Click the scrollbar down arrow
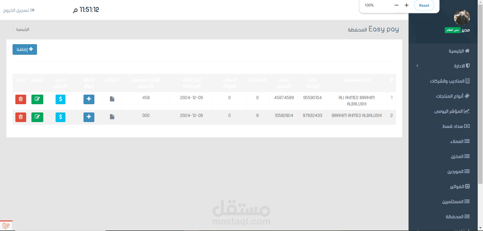 click(x=480, y=228)
